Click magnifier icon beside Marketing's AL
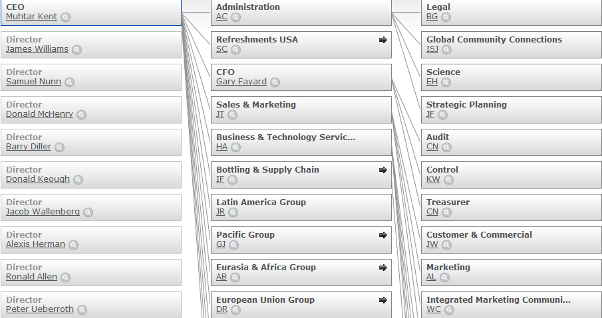The width and height of the screenshot is (602, 318). point(444,278)
